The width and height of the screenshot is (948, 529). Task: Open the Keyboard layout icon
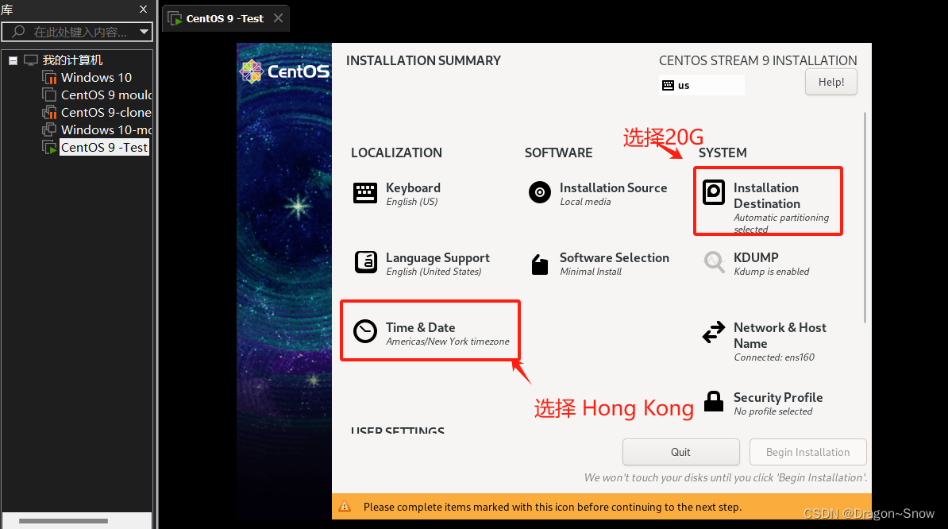[365, 194]
